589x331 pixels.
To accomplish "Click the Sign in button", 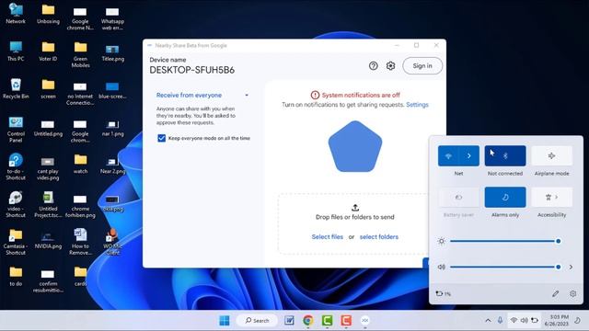I will coord(422,66).
